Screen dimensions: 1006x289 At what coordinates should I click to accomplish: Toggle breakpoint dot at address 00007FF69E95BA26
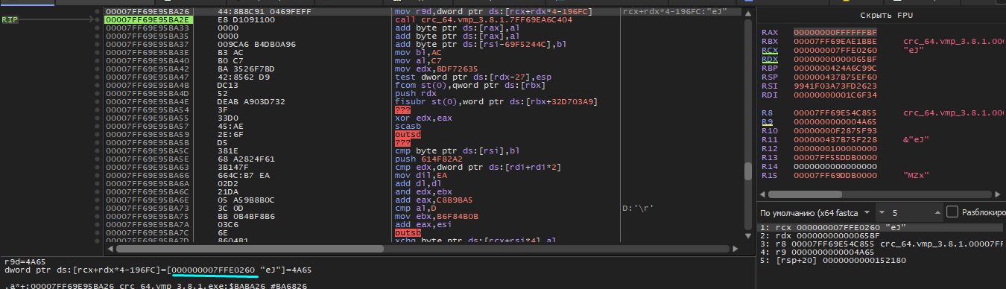[x=97, y=13]
